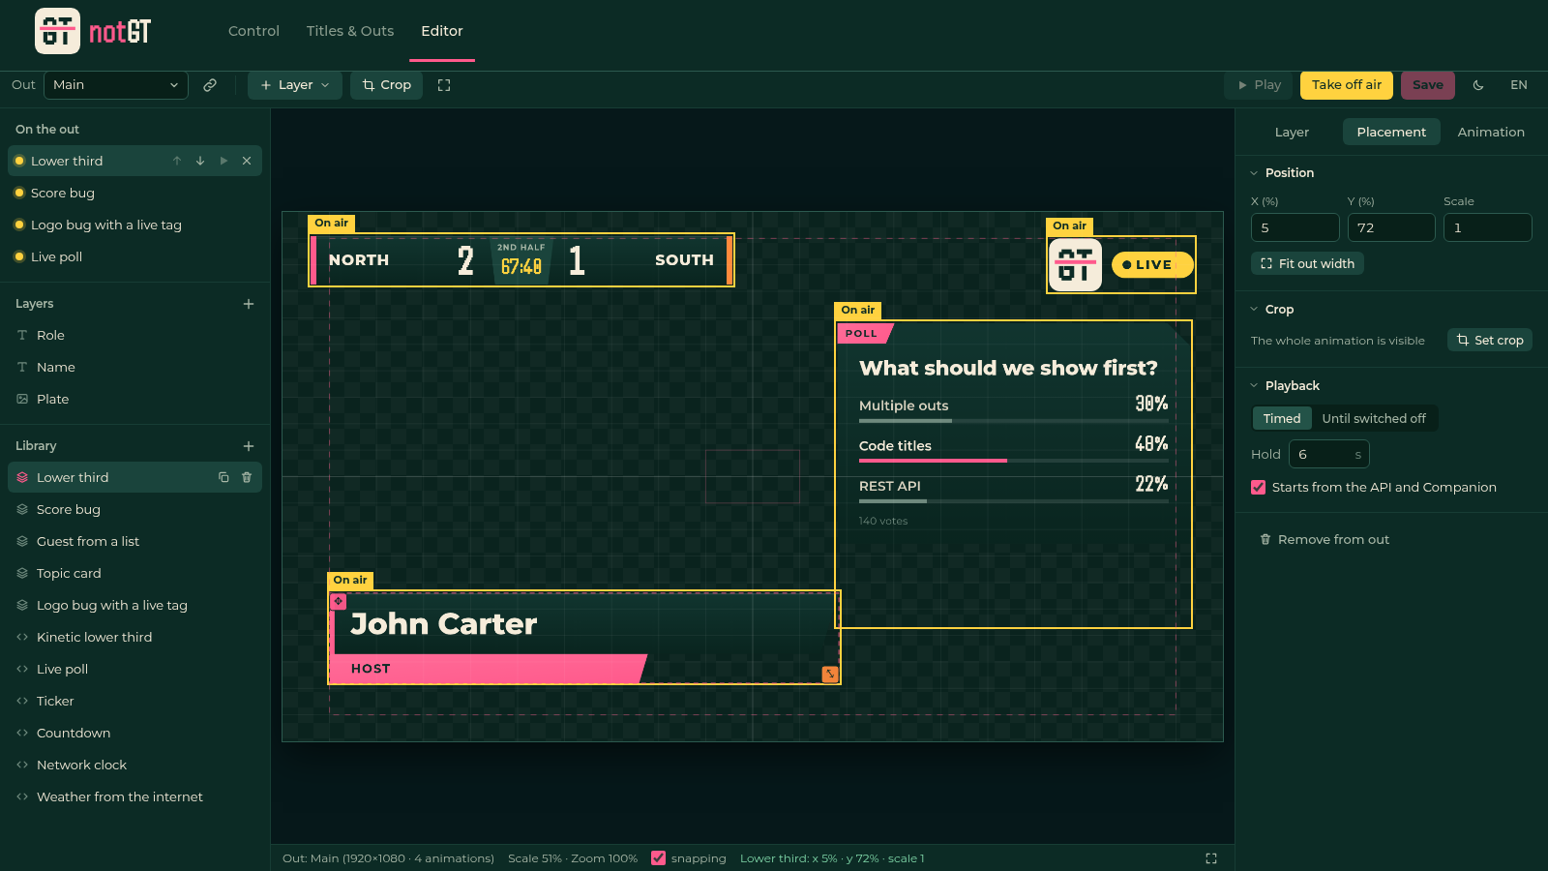Click the Plate image layer icon
The image size is (1548, 871).
pos(22,399)
